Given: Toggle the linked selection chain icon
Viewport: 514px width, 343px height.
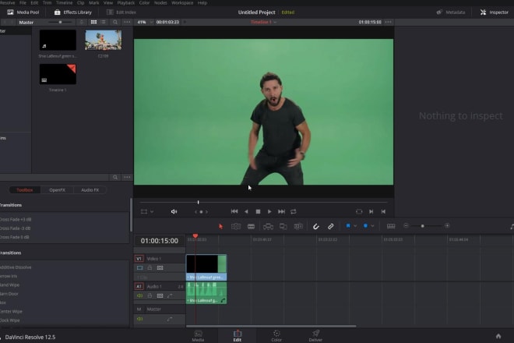Looking at the screenshot, I should pos(330,226).
